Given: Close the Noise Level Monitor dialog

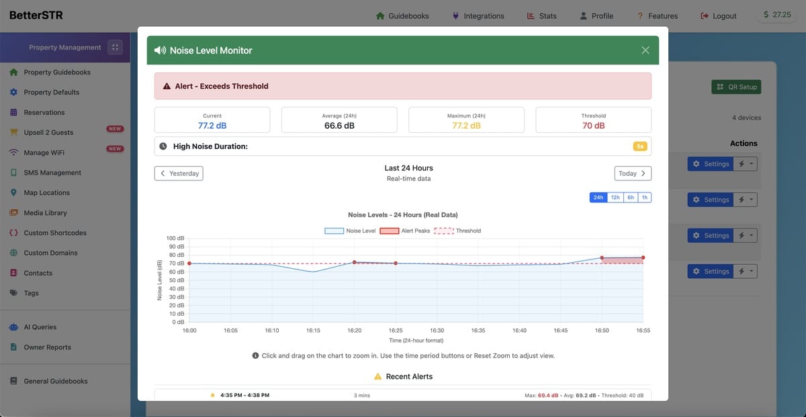Looking at the screenshot, I should [645, 50].
